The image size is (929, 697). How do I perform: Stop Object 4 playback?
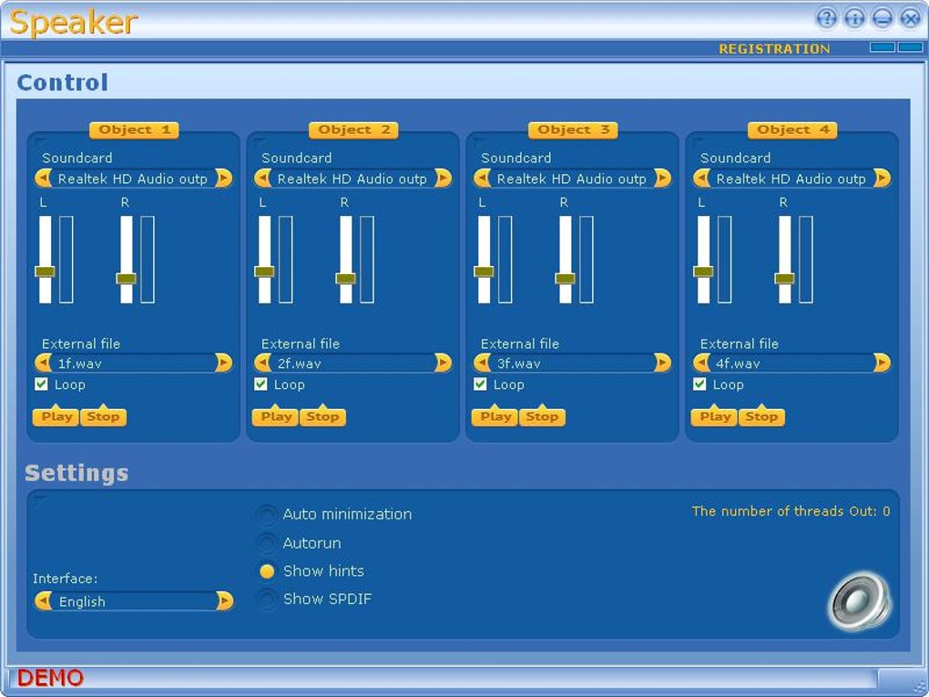(x=761, y=416)
